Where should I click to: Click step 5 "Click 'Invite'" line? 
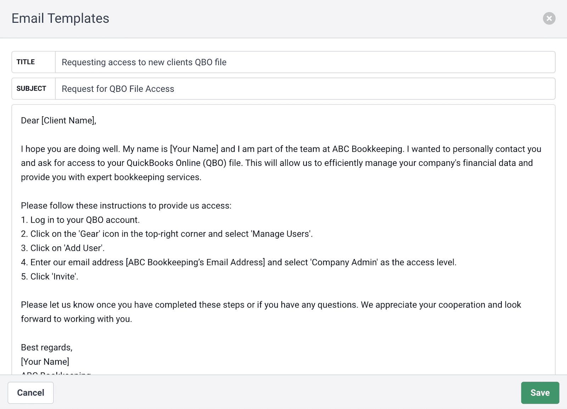[x=50, y=276]
